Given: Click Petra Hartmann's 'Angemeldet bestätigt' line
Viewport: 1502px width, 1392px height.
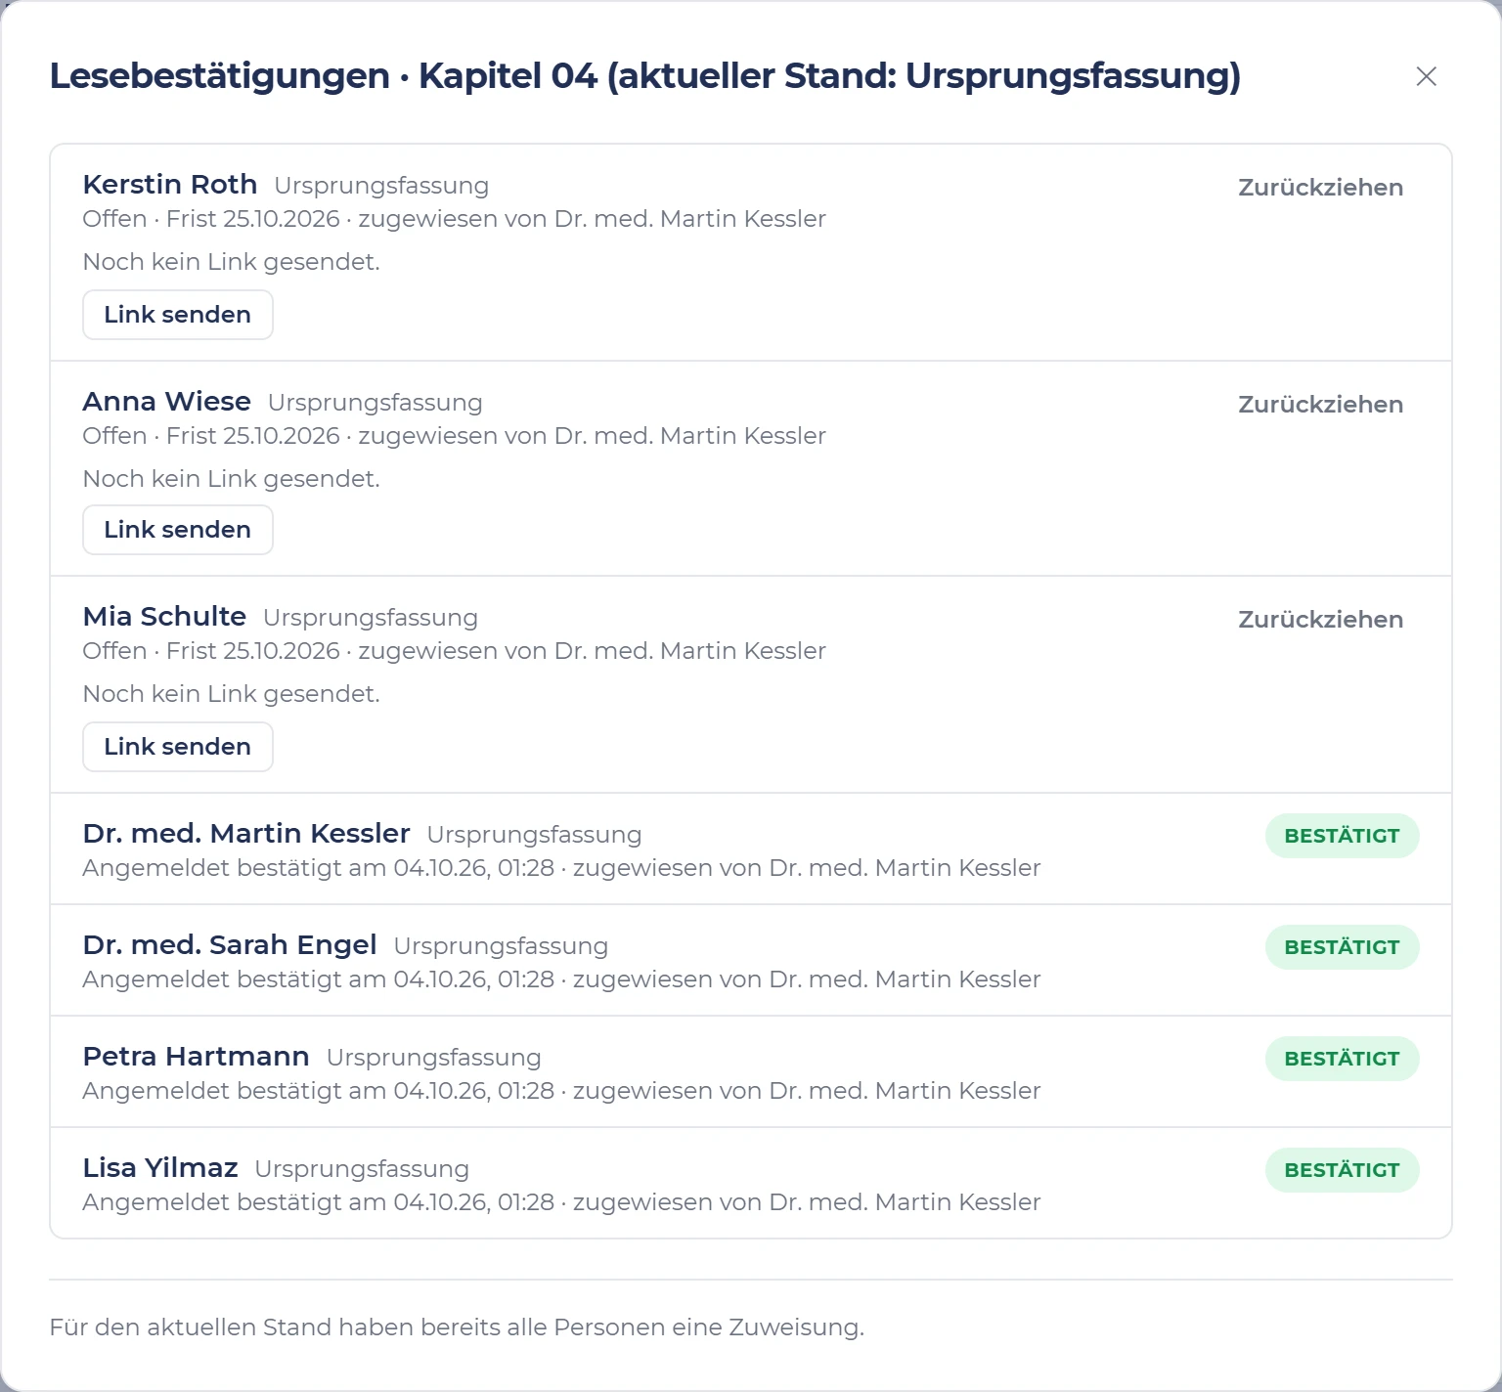Looking at the screenshot, I should click(x=562, y=1091).
